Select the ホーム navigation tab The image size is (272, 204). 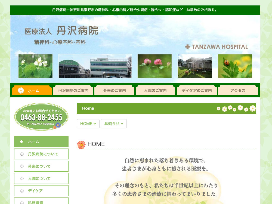click(x=32, y=90)
